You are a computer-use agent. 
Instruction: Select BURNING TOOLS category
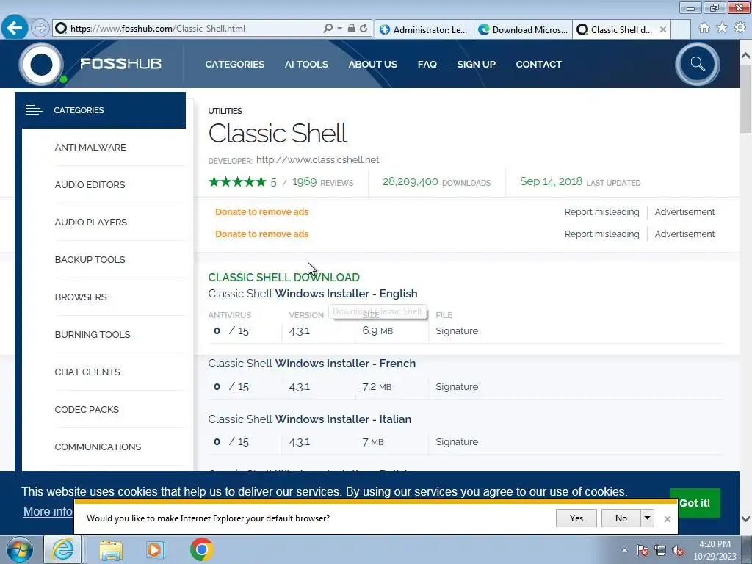click(92, 334)
